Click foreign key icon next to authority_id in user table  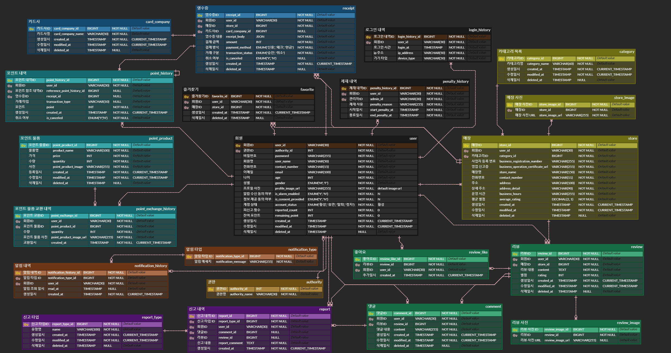coord(238,151)
